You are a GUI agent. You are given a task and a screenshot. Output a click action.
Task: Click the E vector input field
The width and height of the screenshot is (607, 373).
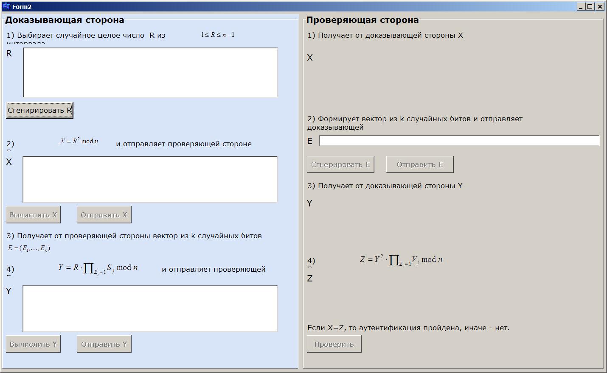(459, 141)
